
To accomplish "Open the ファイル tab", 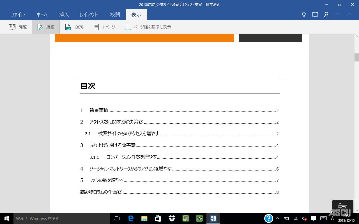I will (18, 15).
